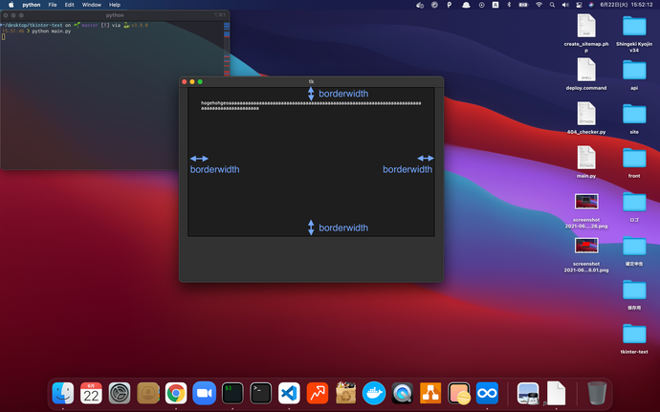Viewport: 660px width, 412px height.
Task: Open the Wi-Fi status menu
Action: point(539,5)
